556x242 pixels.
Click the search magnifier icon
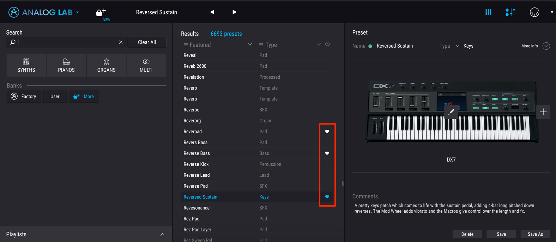(x=13, y=42)
